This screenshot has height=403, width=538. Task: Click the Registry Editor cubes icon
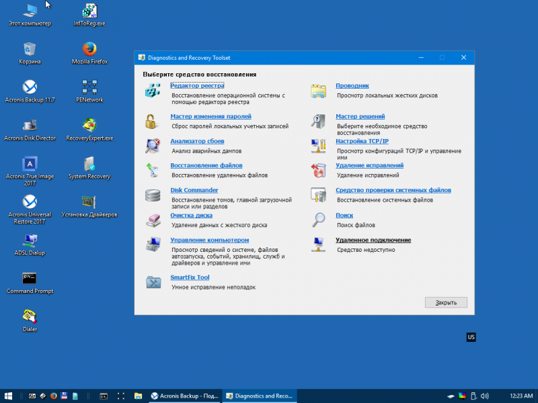coord(153,90)
